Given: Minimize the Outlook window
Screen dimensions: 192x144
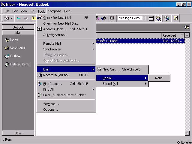Looking at the screenshot, I should pos(178,4).
